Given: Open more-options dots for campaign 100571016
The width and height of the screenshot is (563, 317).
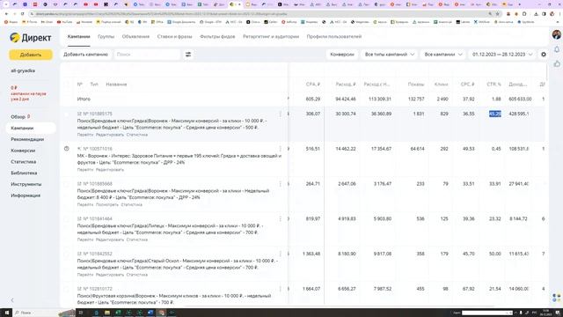Looking at the screenshot, I should click(281, 149).
